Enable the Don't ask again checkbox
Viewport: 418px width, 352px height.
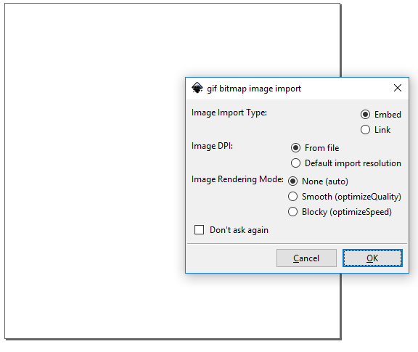199,229
